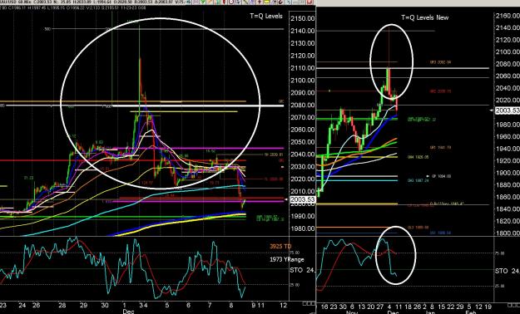520x314 pixels.
Task: Click the 2110.00 price on left axis
Action: point(303,68)
